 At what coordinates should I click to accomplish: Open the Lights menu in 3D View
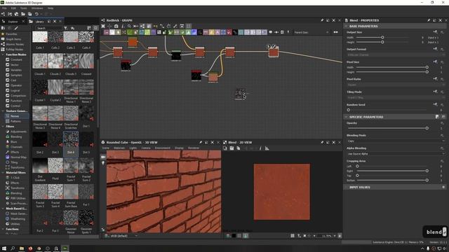(133, 148)
